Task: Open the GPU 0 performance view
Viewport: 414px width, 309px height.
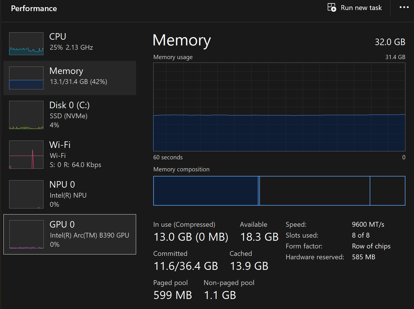Action: click(x=70, y=234)
